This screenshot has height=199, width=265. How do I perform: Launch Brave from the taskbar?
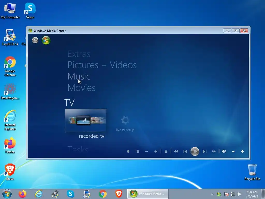[x=119, y=194]
